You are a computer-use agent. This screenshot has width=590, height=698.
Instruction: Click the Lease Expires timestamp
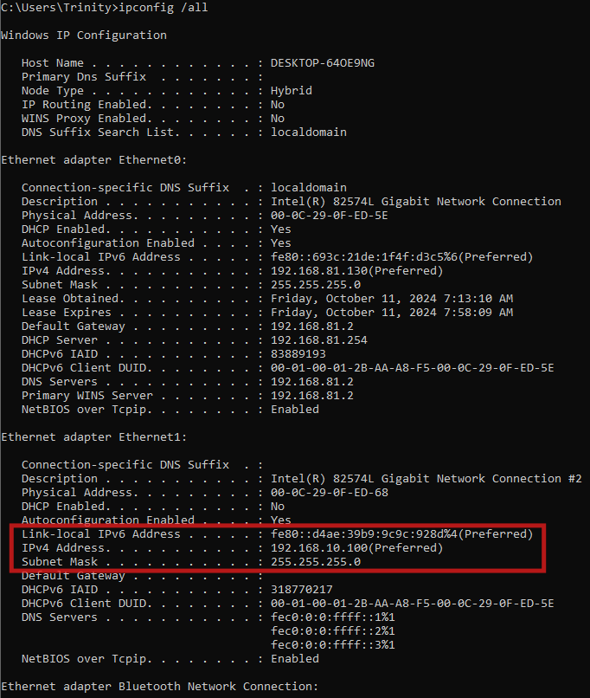pos(392,313)
